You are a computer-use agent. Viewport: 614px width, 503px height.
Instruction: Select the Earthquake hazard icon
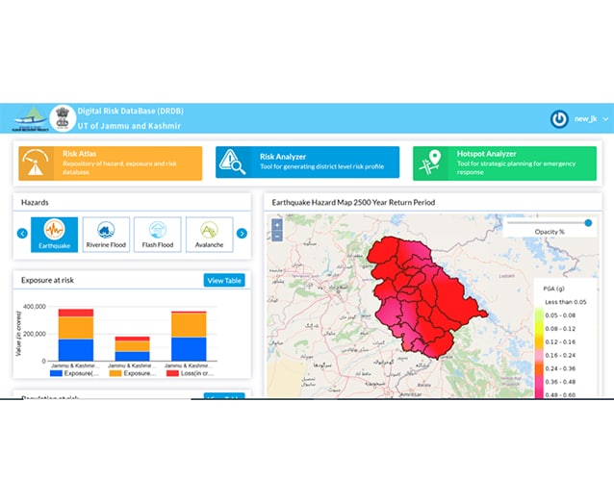54,233
